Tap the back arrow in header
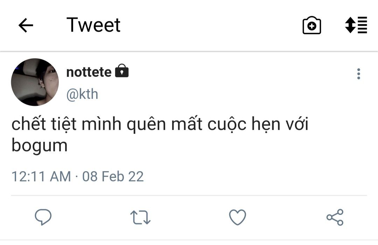 click(x=26, y=25)
